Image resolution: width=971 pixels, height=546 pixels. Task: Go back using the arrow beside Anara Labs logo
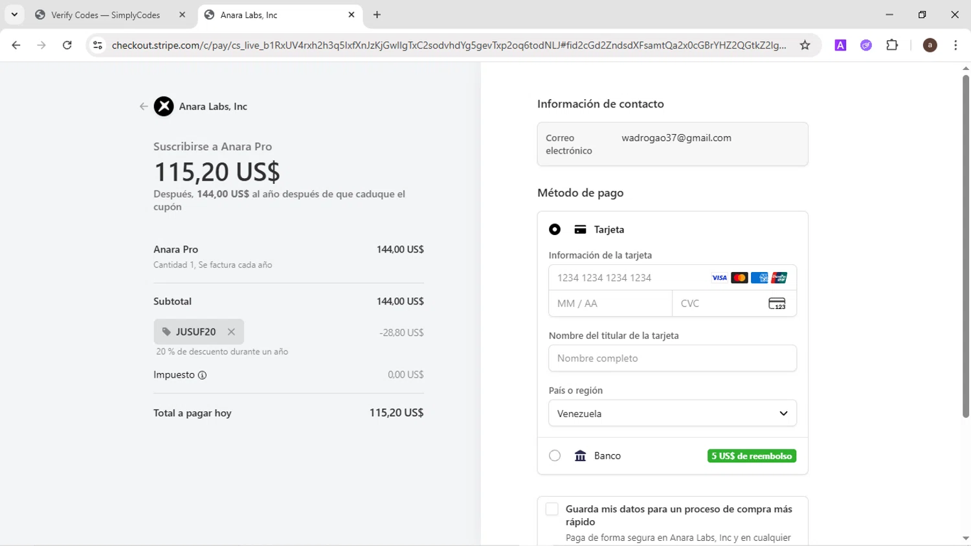(143, 106)
